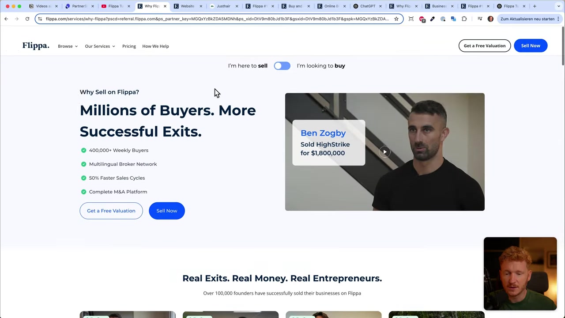Open Chrome three-dot menu
The image size is (565, 318).
click(558, 19)
